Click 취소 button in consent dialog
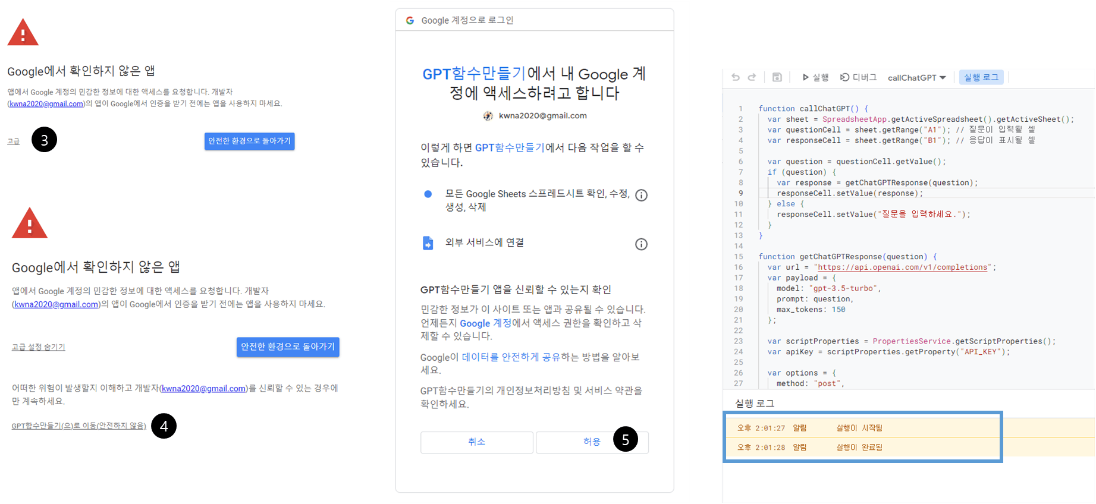The image size is (1096, 504). click(477, 442)
